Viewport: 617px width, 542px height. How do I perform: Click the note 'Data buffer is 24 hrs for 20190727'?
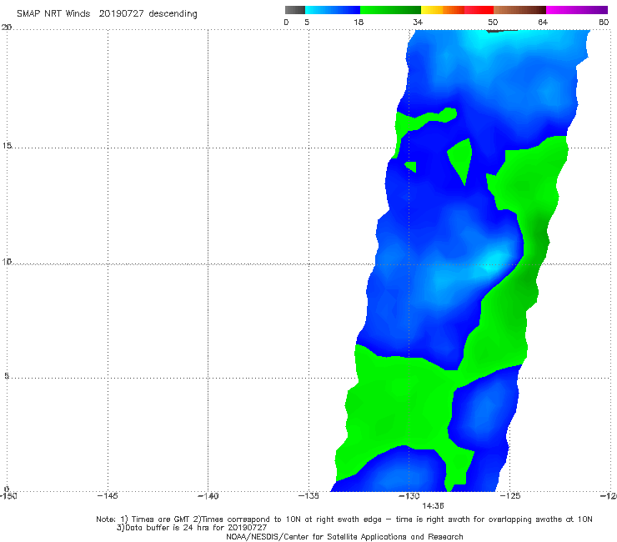pos(192,528)
